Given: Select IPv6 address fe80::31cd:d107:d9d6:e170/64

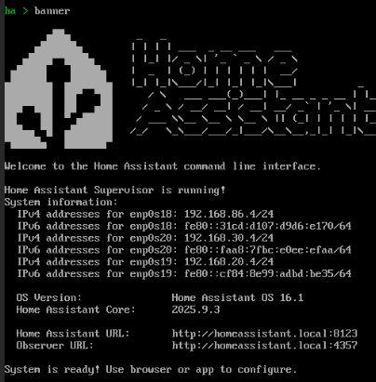Looking at the screenshot, I should [268, 226].
